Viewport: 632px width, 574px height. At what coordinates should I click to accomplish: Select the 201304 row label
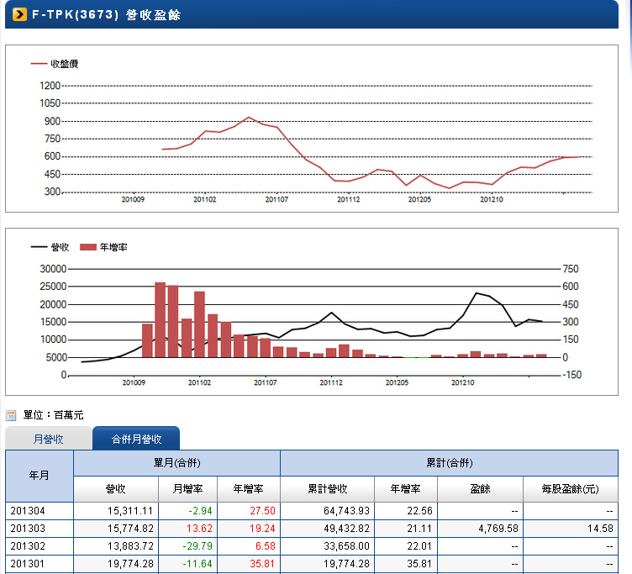coord(28,511)
